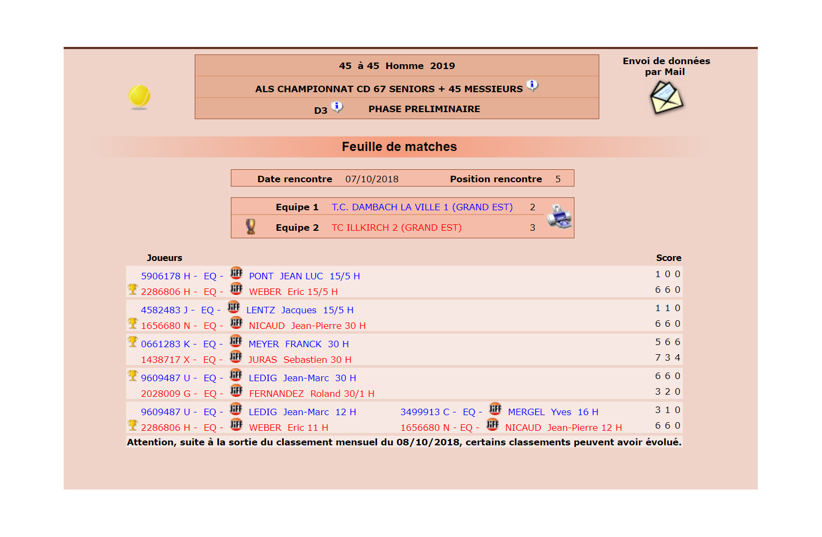Screen dimensions: 822x537
Task: Click JIFF badge next to LEDIG Jean-Marc 30
Action: (236, 375)
